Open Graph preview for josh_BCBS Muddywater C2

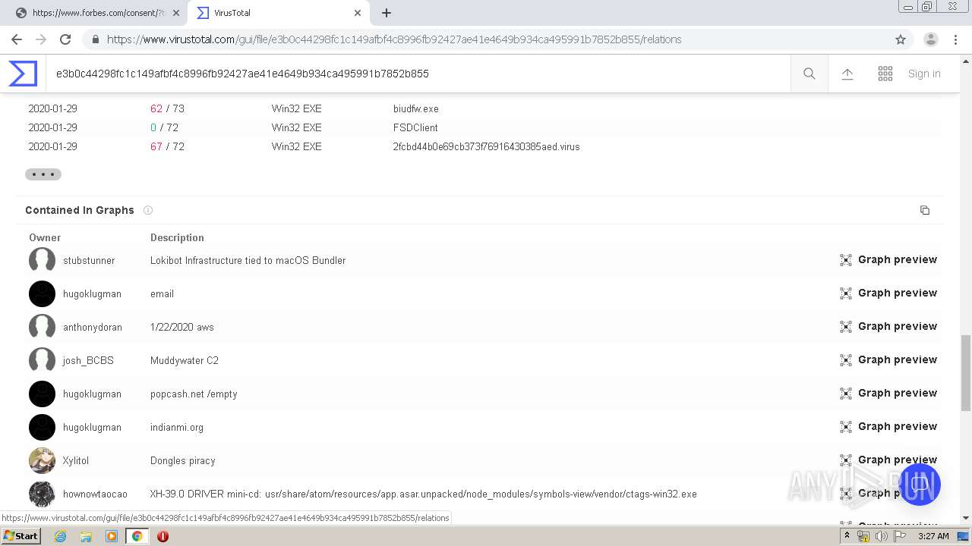[888, 360]
